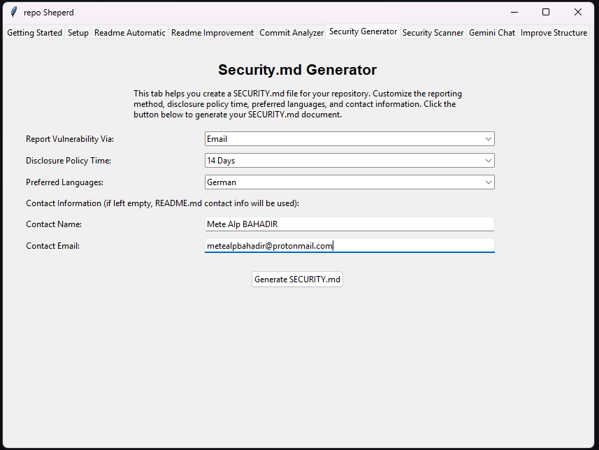Close the repo Sheperd window

[x=578, y=12]
